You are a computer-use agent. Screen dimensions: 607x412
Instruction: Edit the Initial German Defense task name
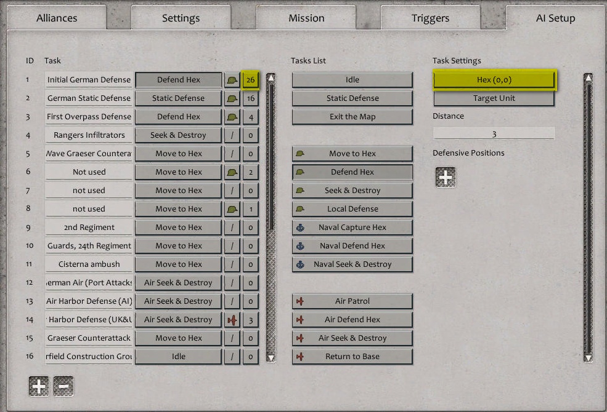click(89, 80)
